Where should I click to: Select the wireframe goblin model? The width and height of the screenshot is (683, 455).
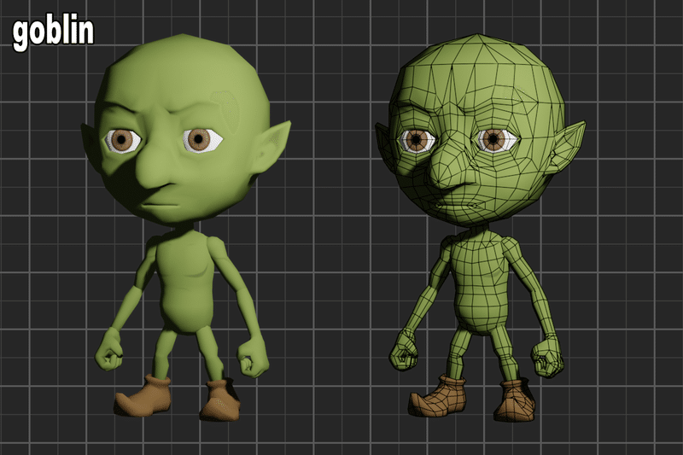pyautogui.click(x=479, y=228)
